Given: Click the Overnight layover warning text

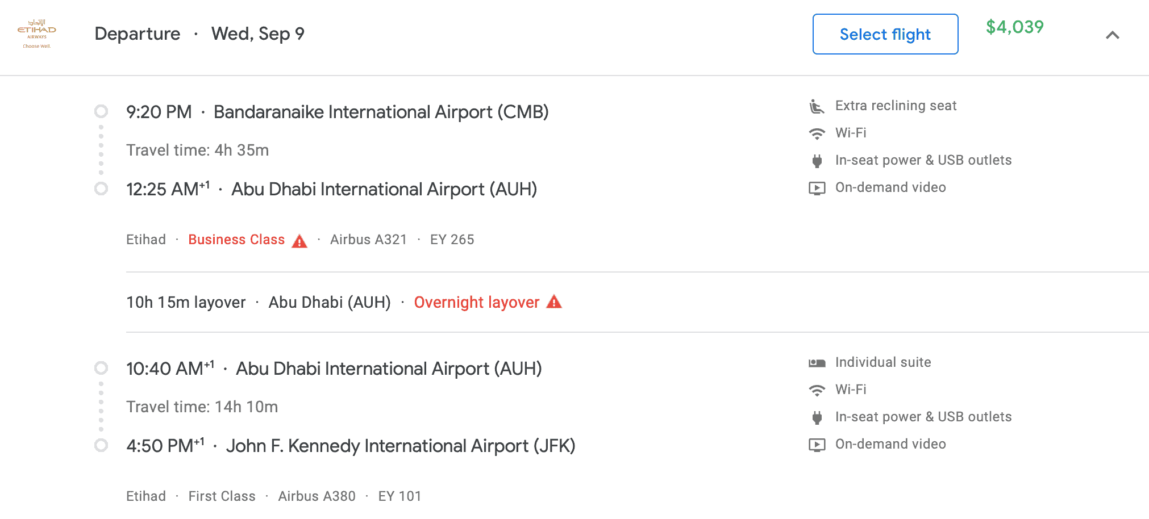Looking at the screenshot, I should click(476, 302).
